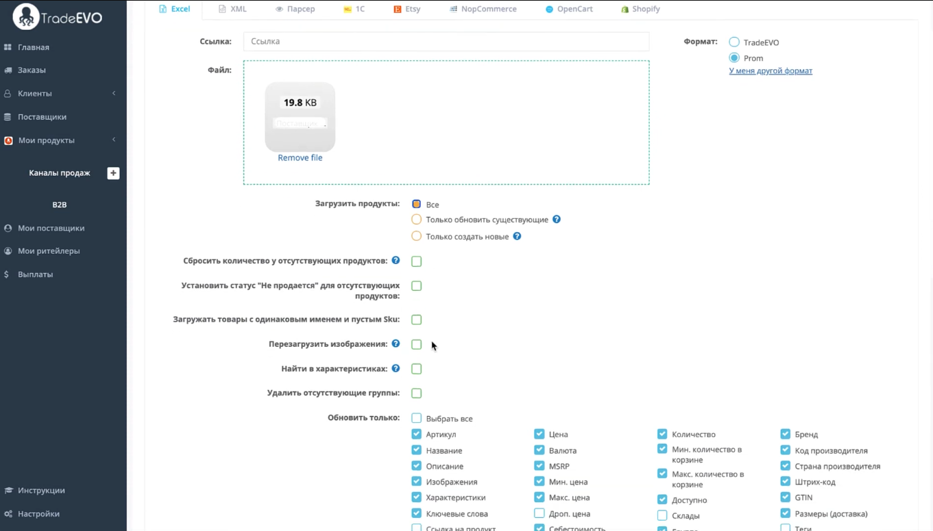Select the uploaded 19.8 KB file thumbnail
Screen dimensions: 933x531
[x=300, y=117]
